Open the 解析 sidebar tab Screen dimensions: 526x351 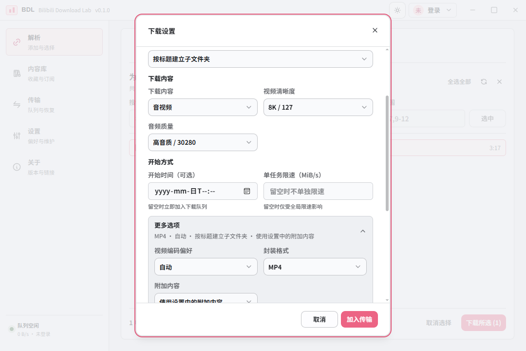(x=55, y=42)
